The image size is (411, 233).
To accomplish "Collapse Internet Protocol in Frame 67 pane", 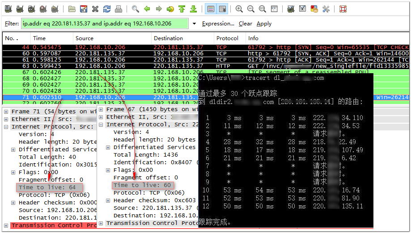I will click(101, 125).
